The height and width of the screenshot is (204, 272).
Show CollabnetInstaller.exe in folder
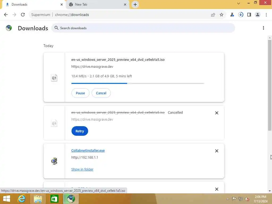(82, 169)
